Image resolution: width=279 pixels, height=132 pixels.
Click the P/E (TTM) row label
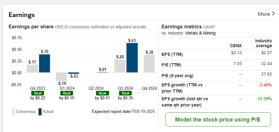172,65
